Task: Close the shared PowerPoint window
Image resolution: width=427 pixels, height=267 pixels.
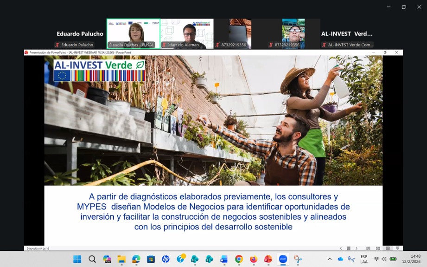Action: (397, 52)
